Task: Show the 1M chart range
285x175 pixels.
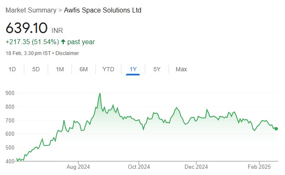Action: click(60, 69)
